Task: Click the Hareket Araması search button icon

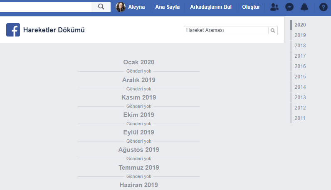Action: (x=273, y=31)
